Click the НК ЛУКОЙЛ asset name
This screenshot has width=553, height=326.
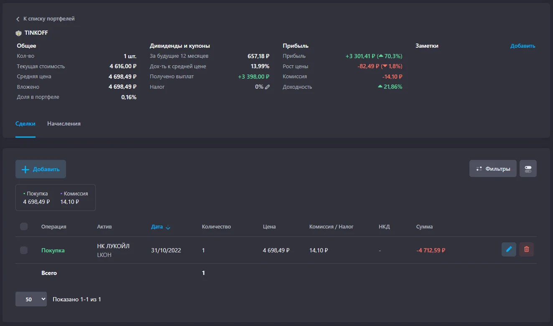[x=113, y=246]
